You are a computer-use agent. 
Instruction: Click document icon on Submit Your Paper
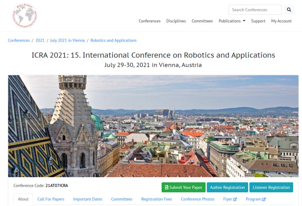(x=167, y=187)
